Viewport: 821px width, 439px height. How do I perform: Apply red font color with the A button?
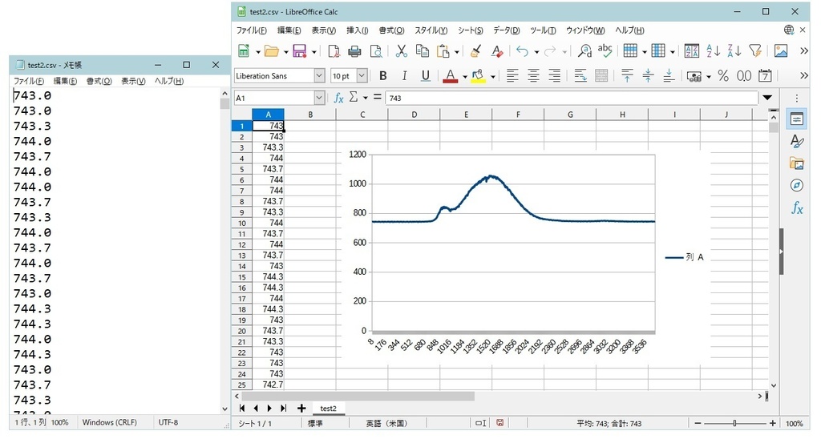(450, 76)
